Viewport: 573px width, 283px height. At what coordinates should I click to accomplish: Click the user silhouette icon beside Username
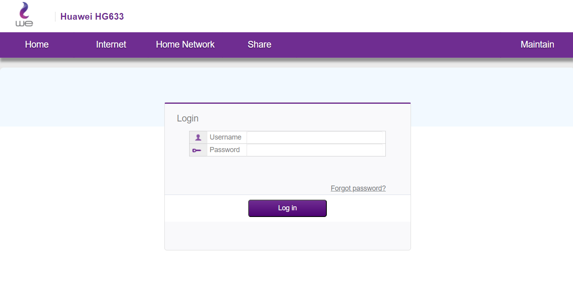[198, 137]
